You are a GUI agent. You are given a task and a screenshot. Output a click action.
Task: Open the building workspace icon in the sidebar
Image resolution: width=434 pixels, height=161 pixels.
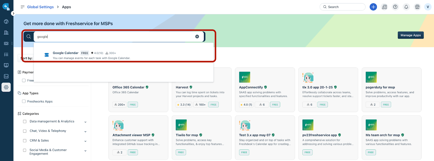pos(6,32)
